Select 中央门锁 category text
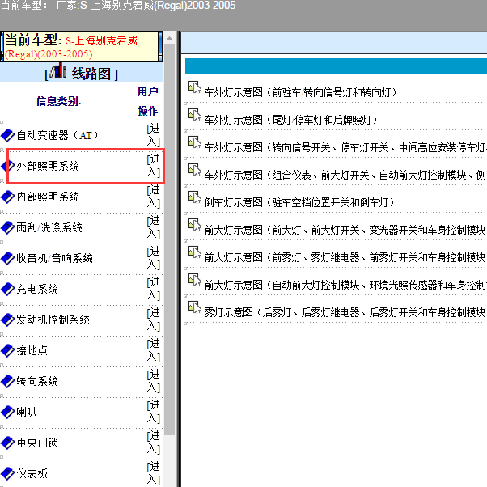The width and height of the screenshot is (487, 487). coord(37,443)
